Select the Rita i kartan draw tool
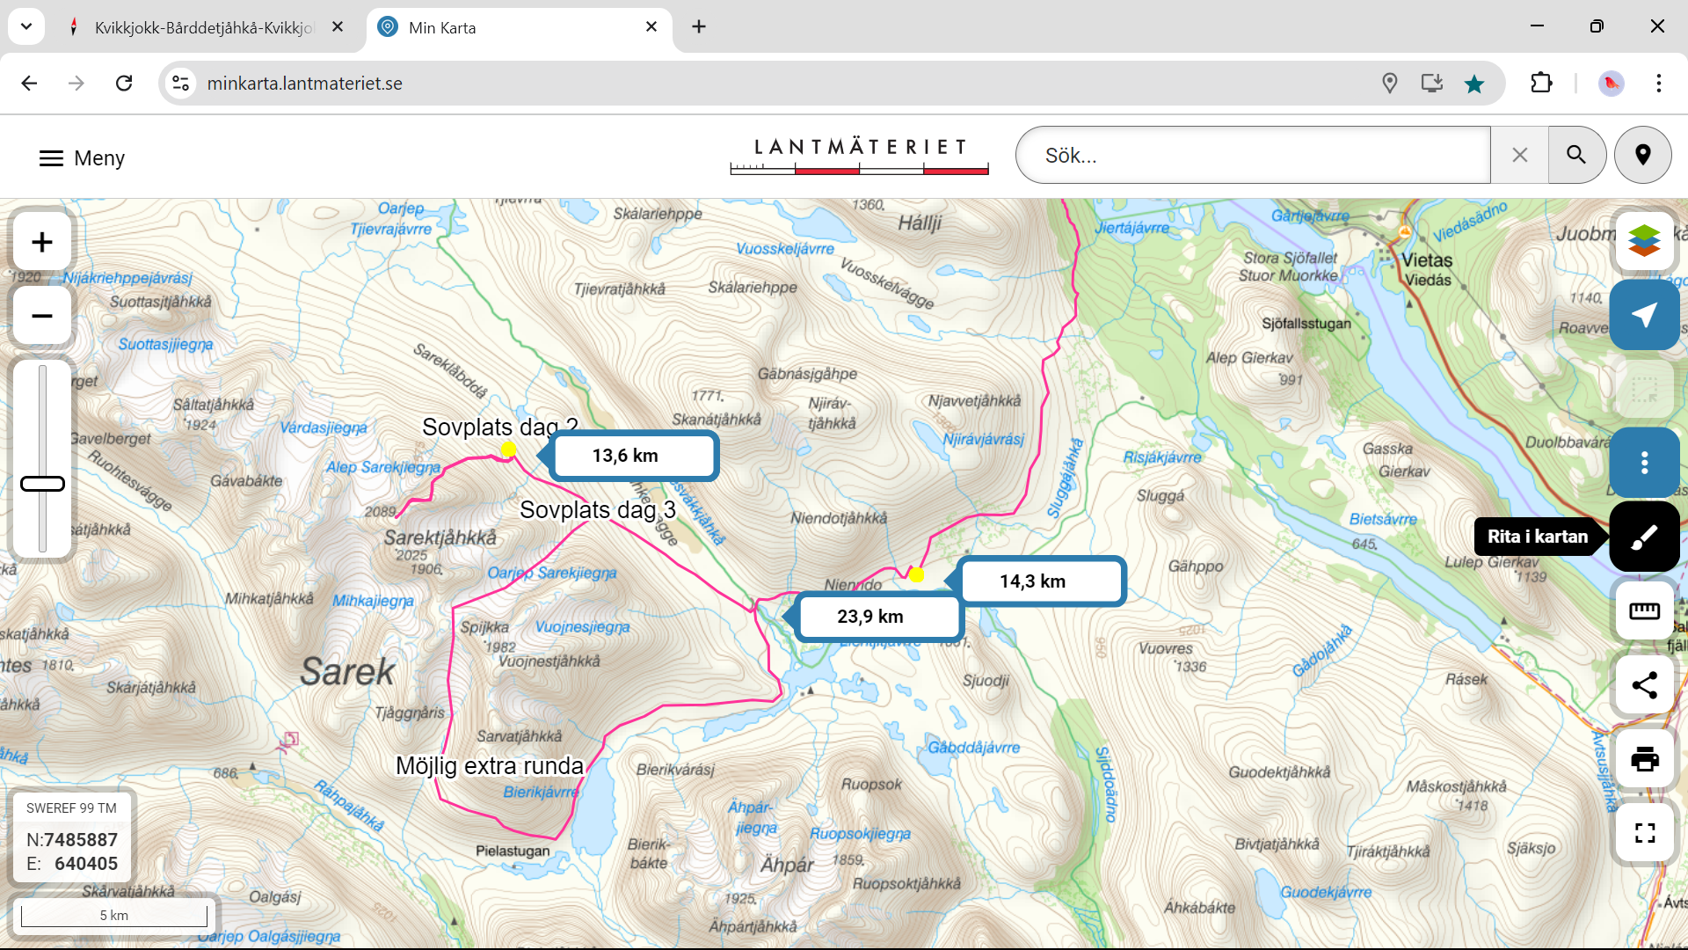This screenshot has width=1688, height=950. [x=1644, y=537]
